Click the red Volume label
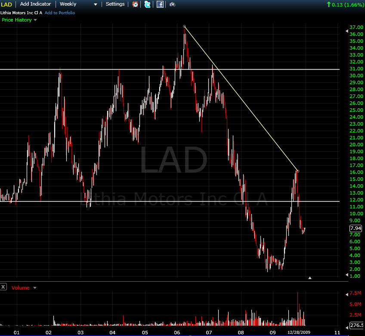Image resolution: width=365 pixels, height=336 pixels. (x=21, y=288)
